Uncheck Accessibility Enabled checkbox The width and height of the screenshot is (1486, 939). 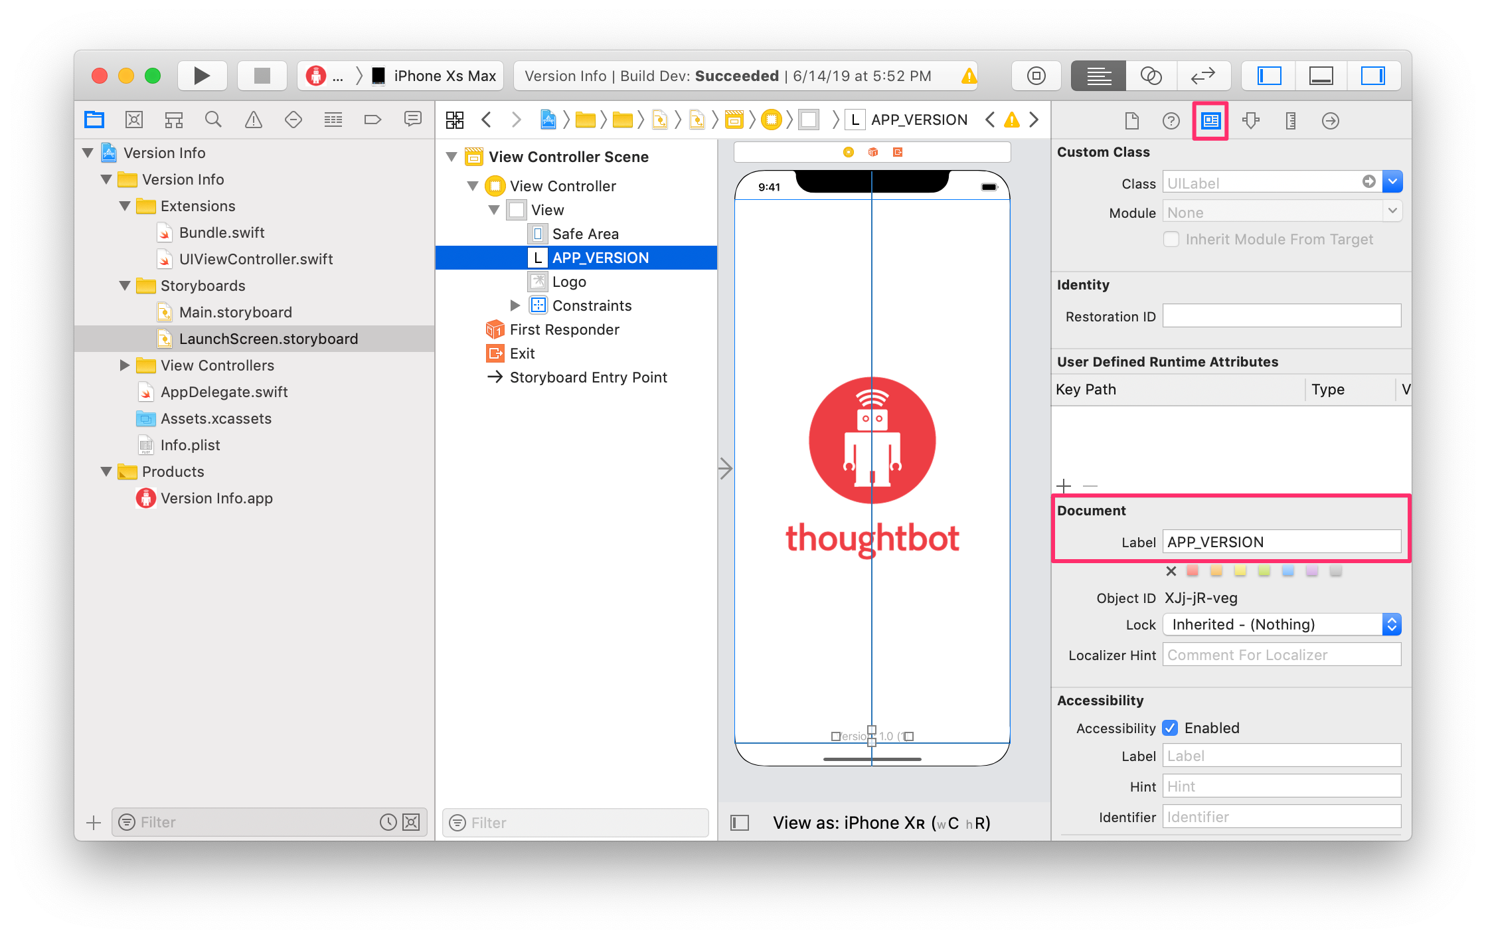pos(1171,728)
